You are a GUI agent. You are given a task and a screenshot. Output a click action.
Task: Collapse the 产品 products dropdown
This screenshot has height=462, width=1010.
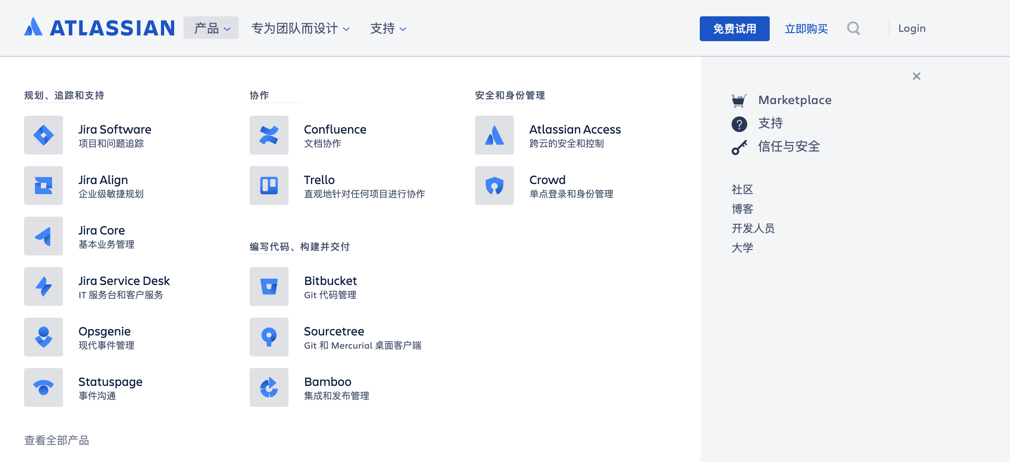click(211, 28)
